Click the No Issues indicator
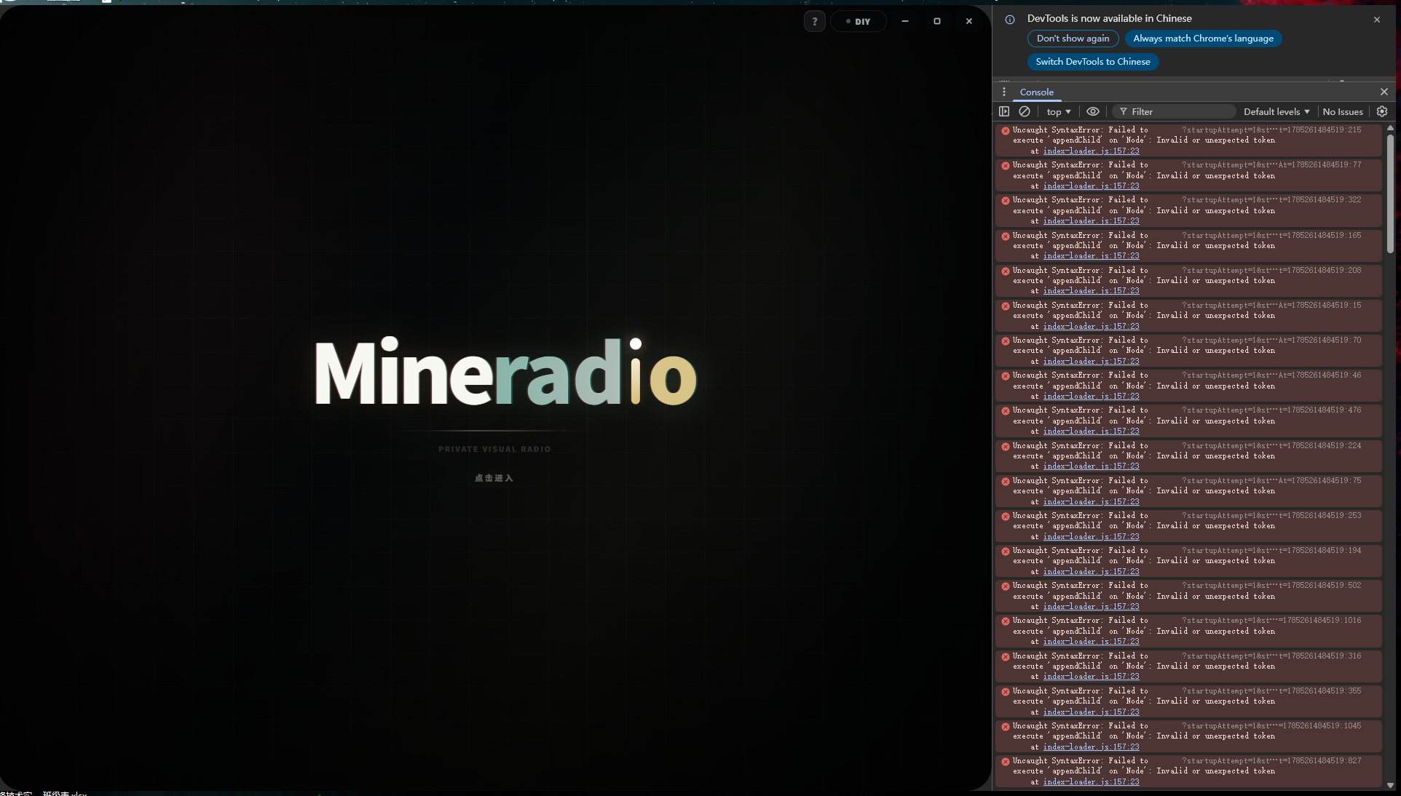The image size is (1401, 796). coord(1343,111)
